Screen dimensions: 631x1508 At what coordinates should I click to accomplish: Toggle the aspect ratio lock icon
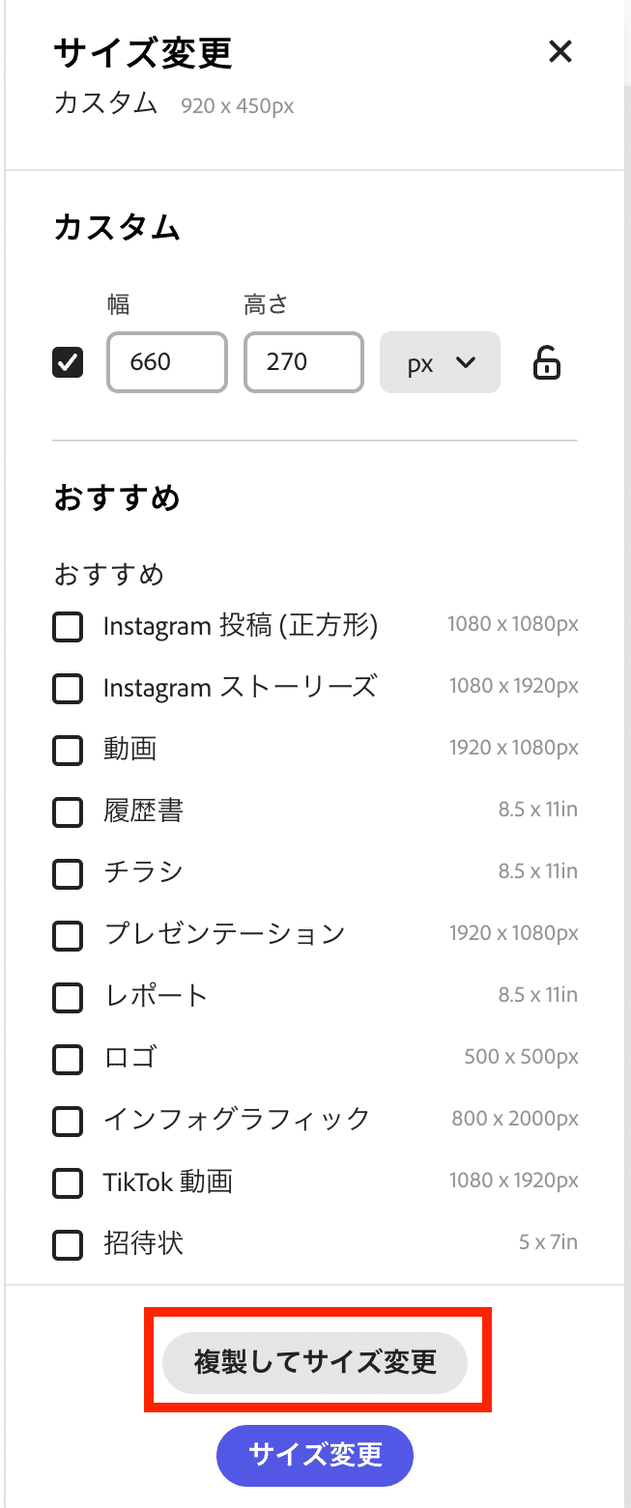(547, 363)
